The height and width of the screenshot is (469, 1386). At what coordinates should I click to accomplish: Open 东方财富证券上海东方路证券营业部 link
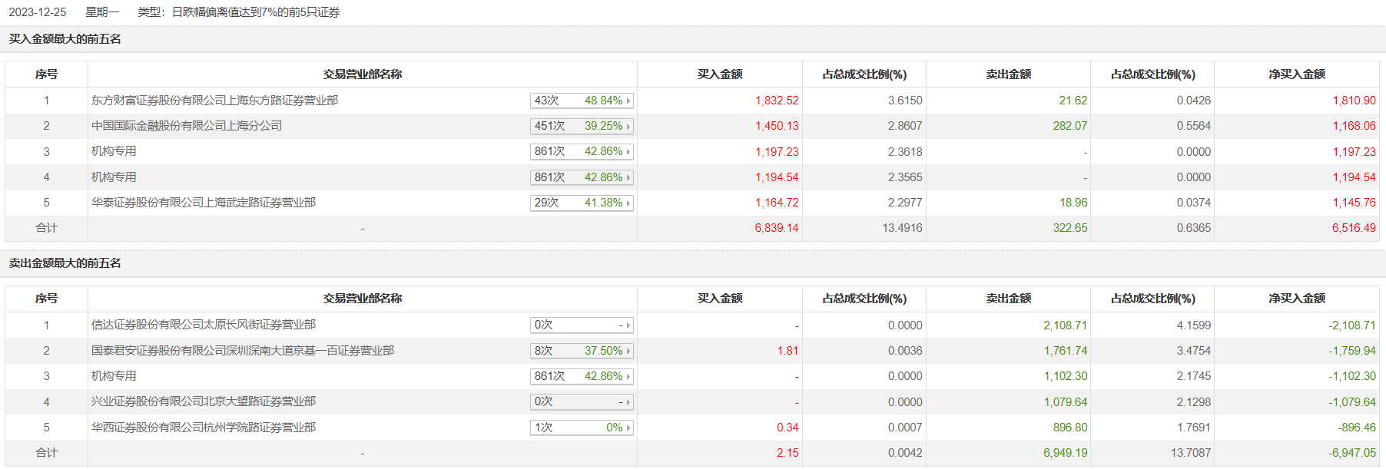pos(214,101)
